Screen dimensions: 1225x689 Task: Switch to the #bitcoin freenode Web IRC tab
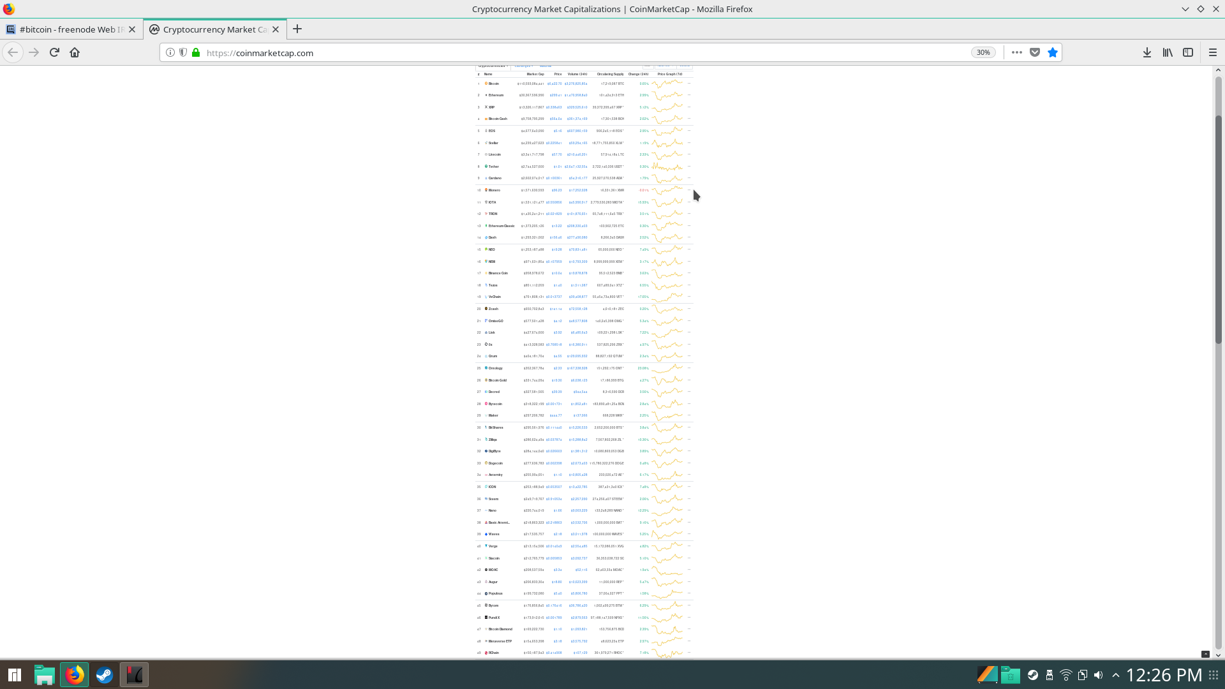(70, 29)
